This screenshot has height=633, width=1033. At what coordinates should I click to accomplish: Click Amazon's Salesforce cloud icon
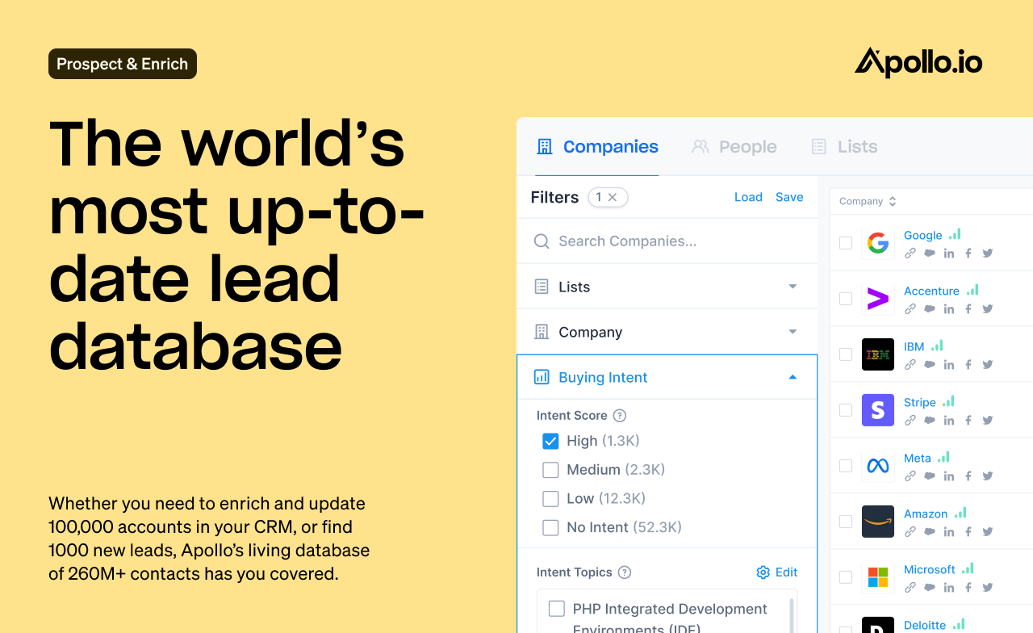tap(930, 531)
